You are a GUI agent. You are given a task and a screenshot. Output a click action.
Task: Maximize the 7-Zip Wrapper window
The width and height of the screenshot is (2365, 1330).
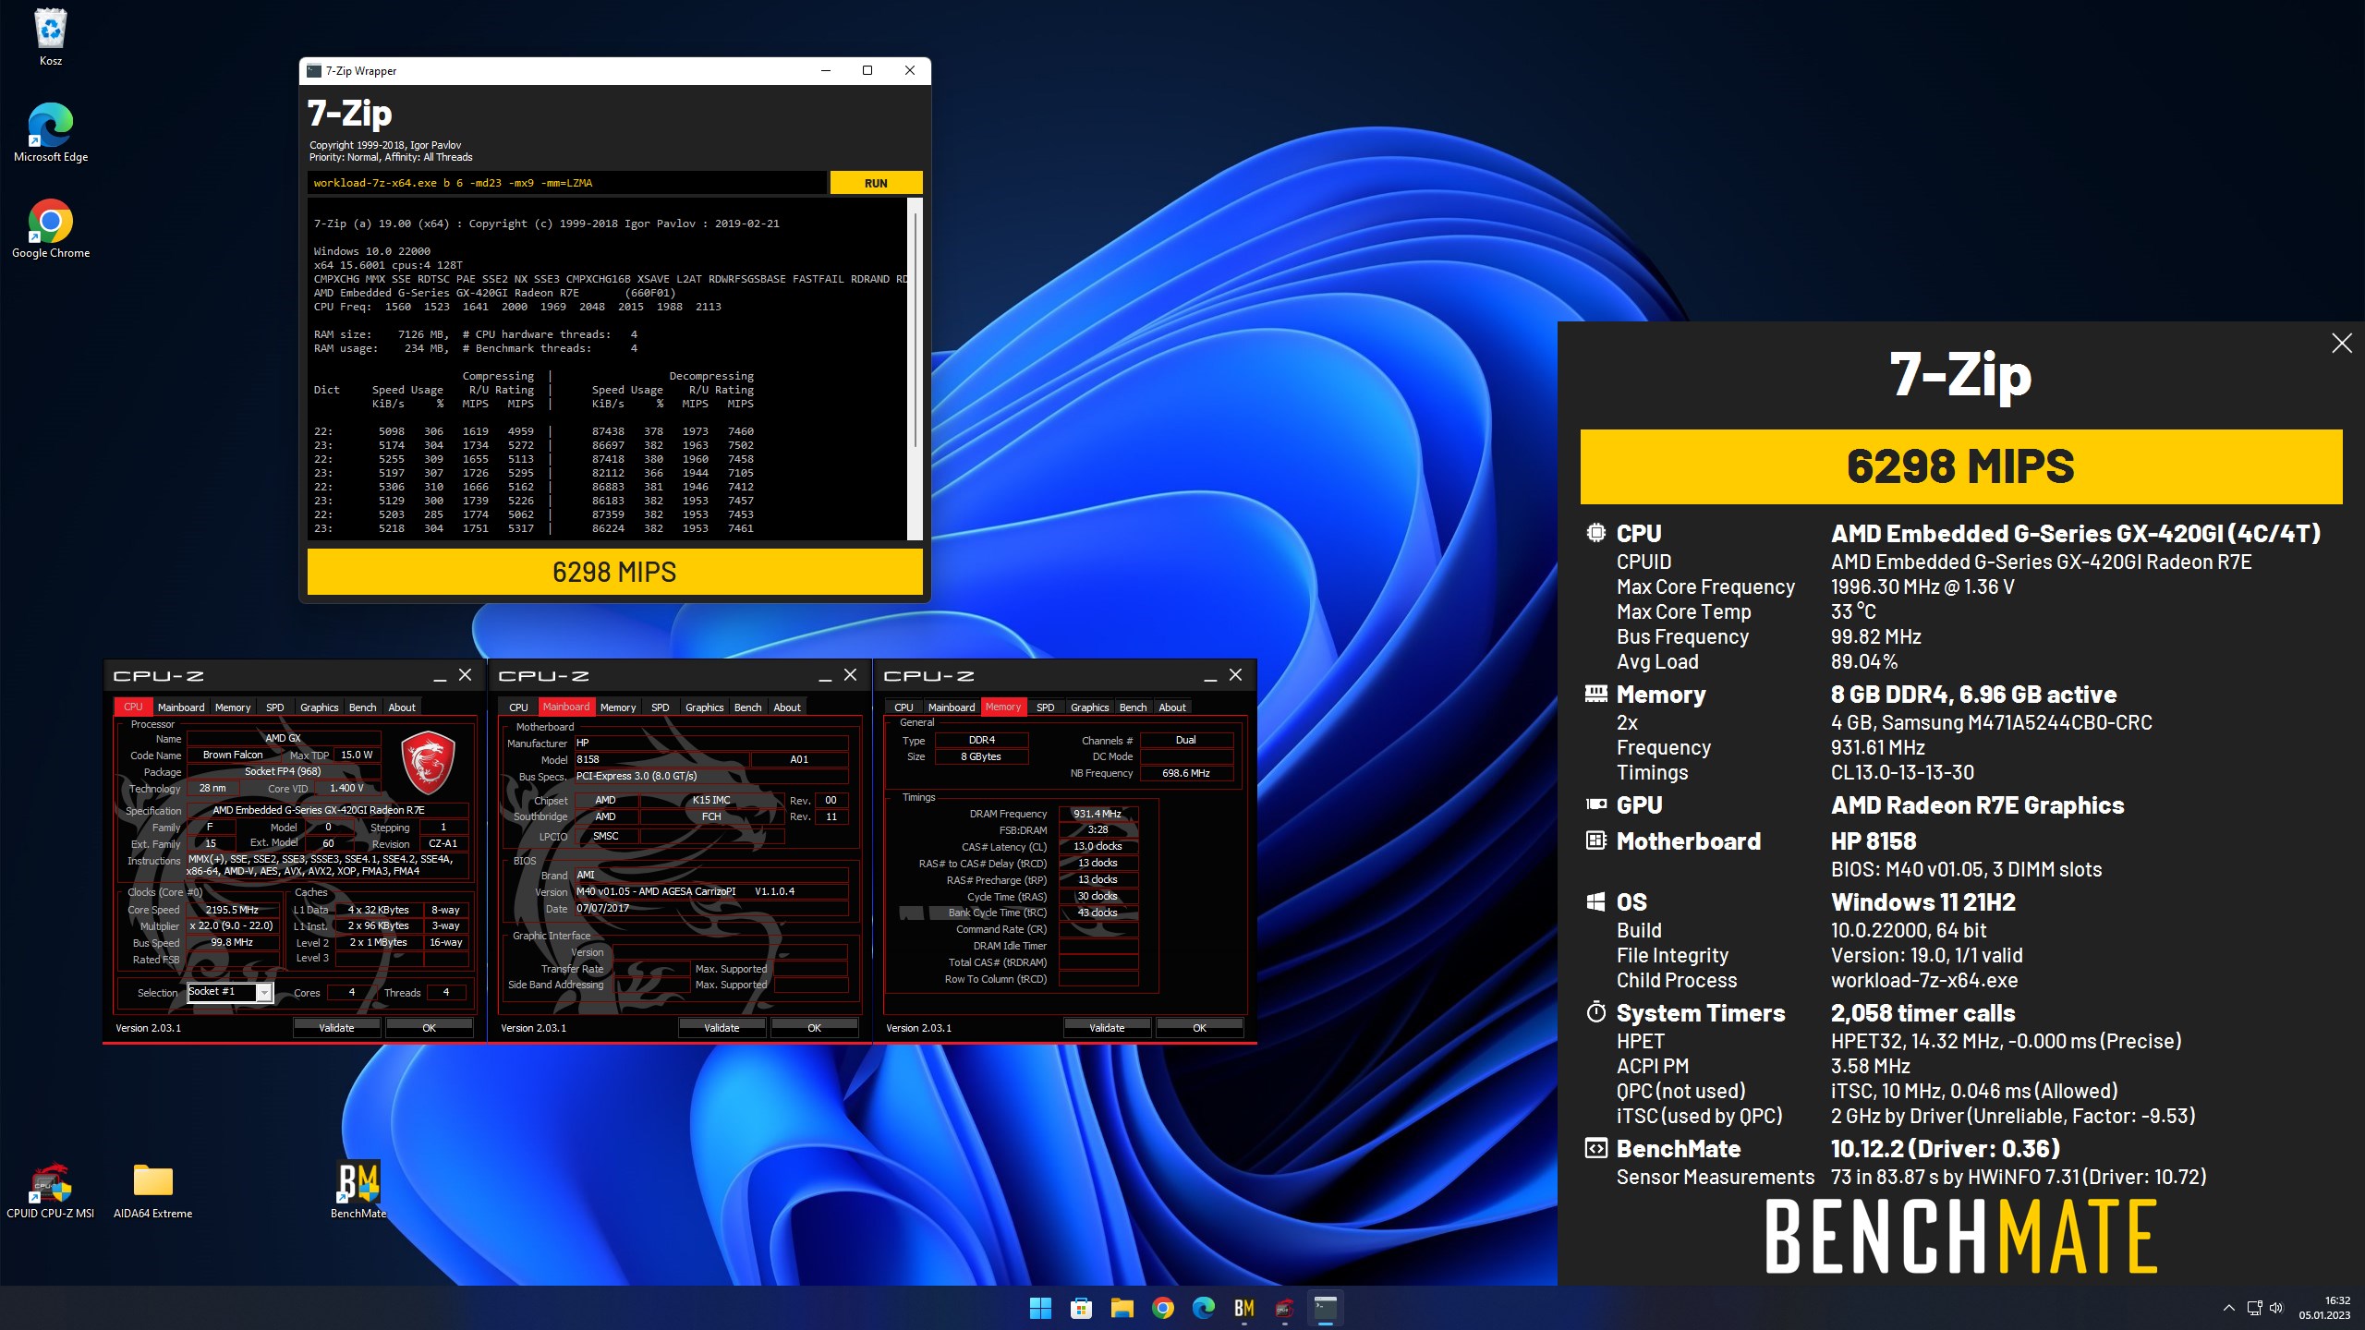coord(867,70)
